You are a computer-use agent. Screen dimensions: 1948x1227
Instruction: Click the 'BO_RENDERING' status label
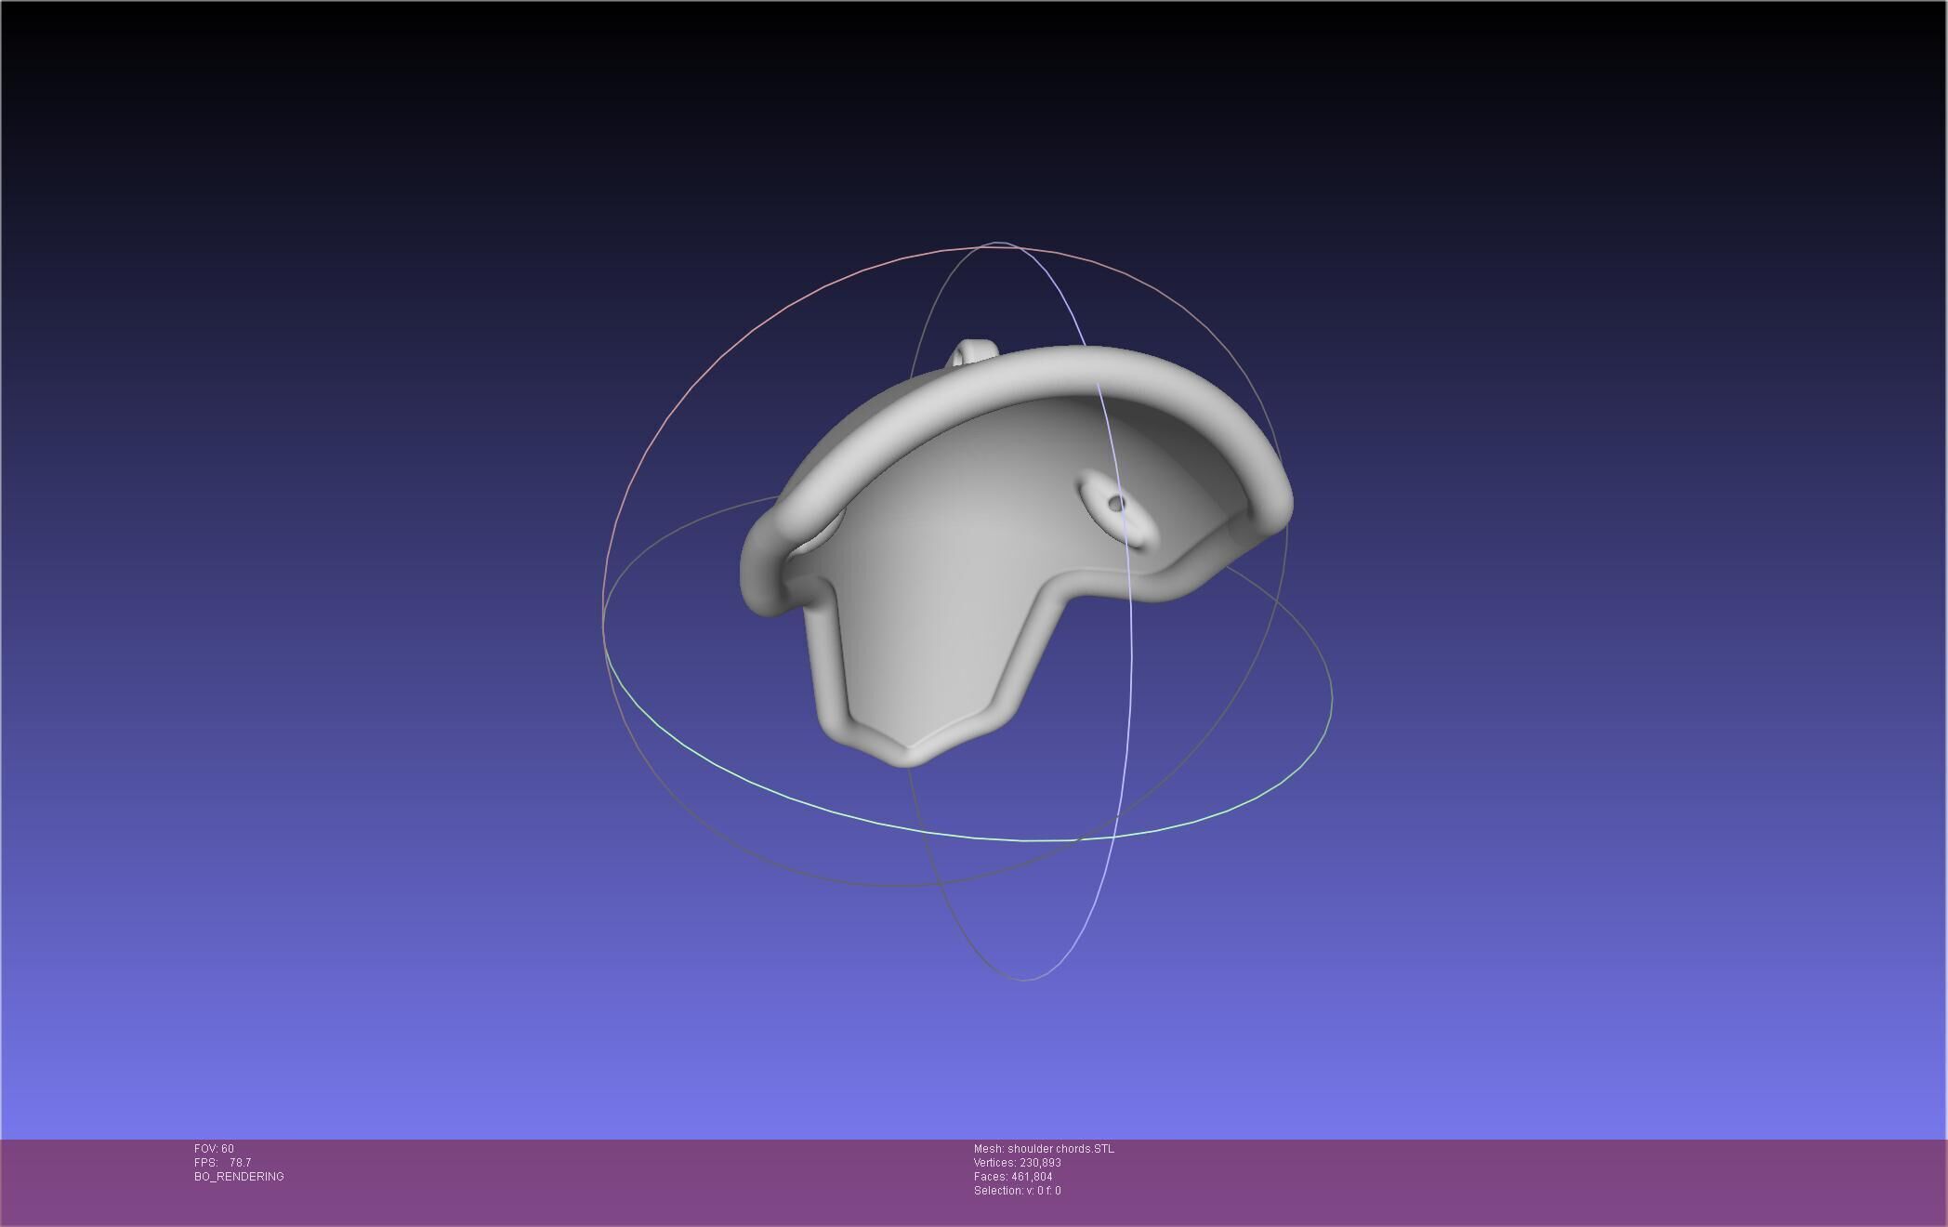coord(239,1177)
